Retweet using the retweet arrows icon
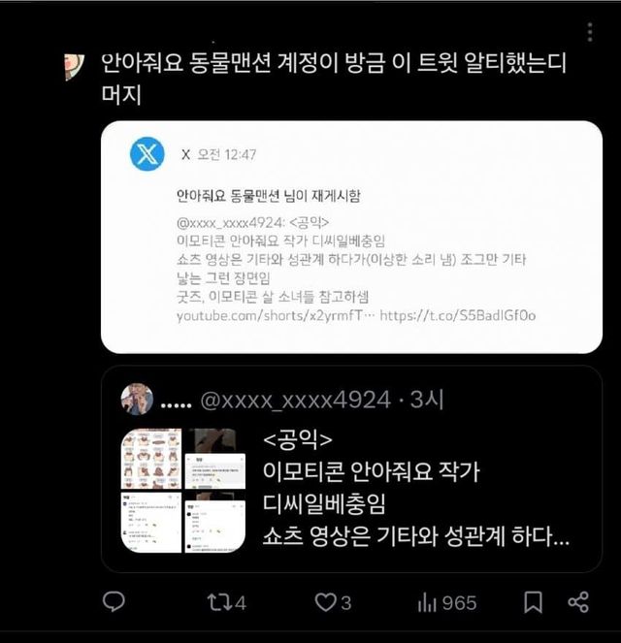The height and width of the screenshot is (643, 621). coord(217,602)
